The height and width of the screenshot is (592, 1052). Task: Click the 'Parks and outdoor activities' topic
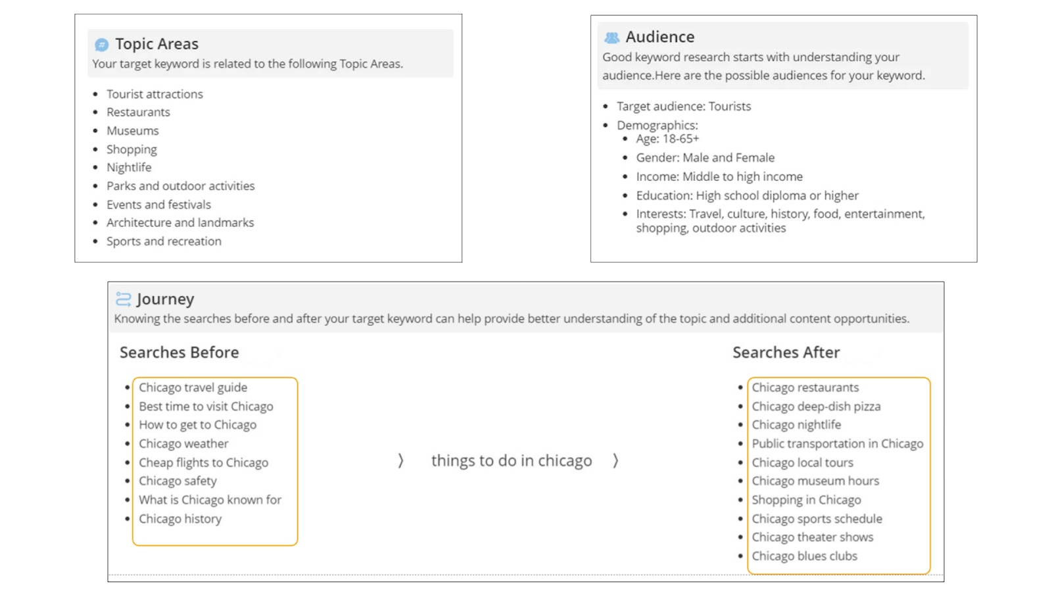pyautogui.click(x=180, y=186)
